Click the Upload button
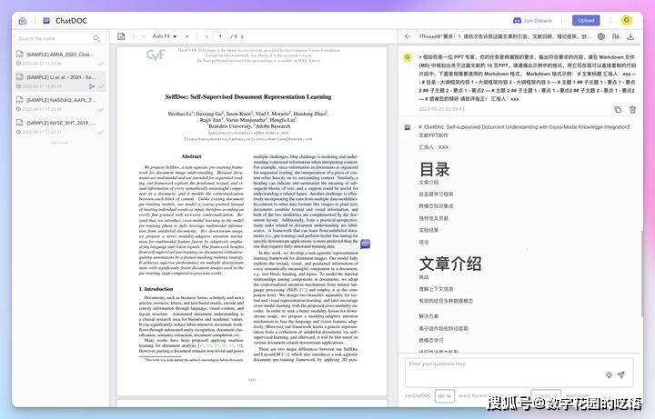Image resolution: width=655 pixels, height=419 pixels. click(x=586, y=20)
